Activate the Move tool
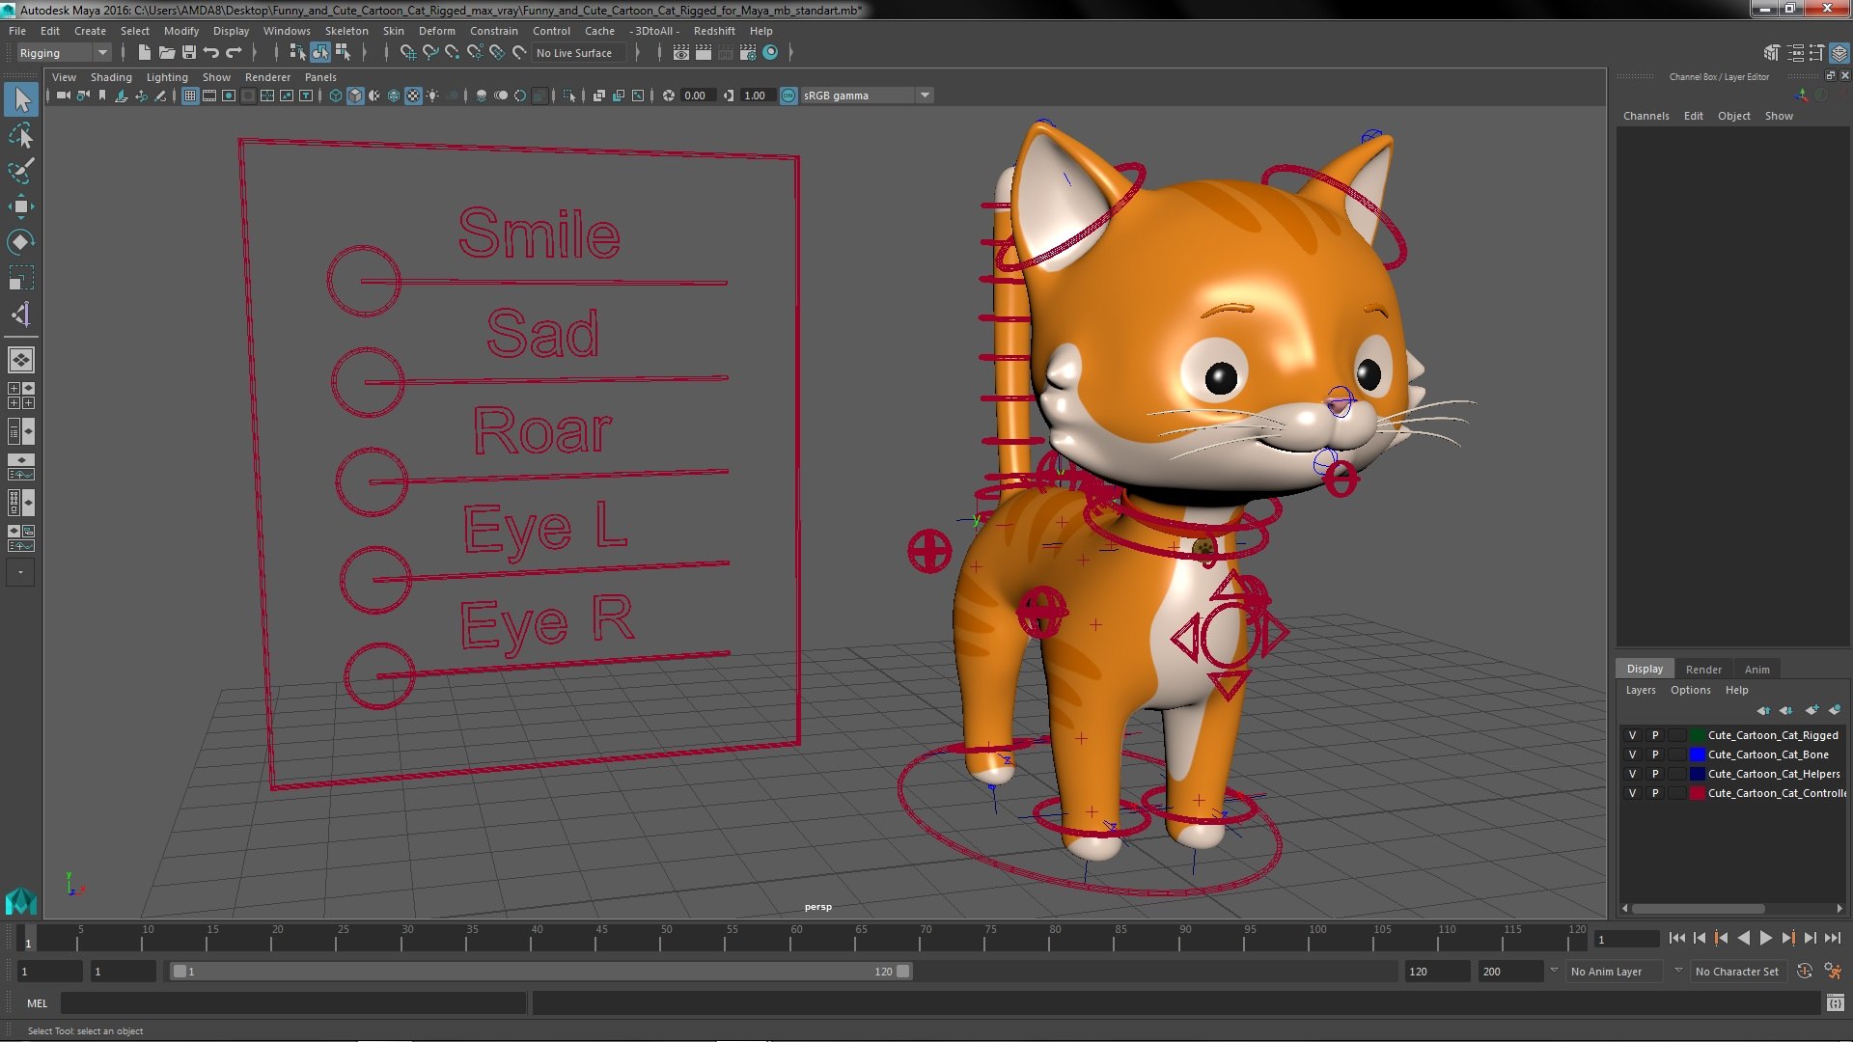Image resolution: width=1853 pixels, height=1042 pixels. (21, 206)
